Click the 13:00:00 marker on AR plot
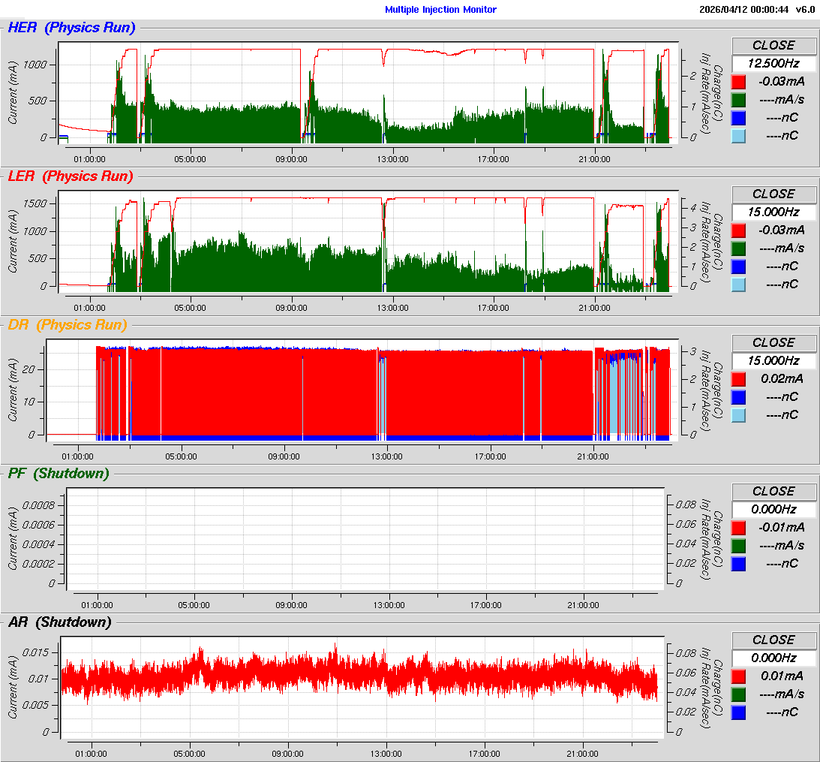This screenshot has height=762, width=820. tap(386, 754)
